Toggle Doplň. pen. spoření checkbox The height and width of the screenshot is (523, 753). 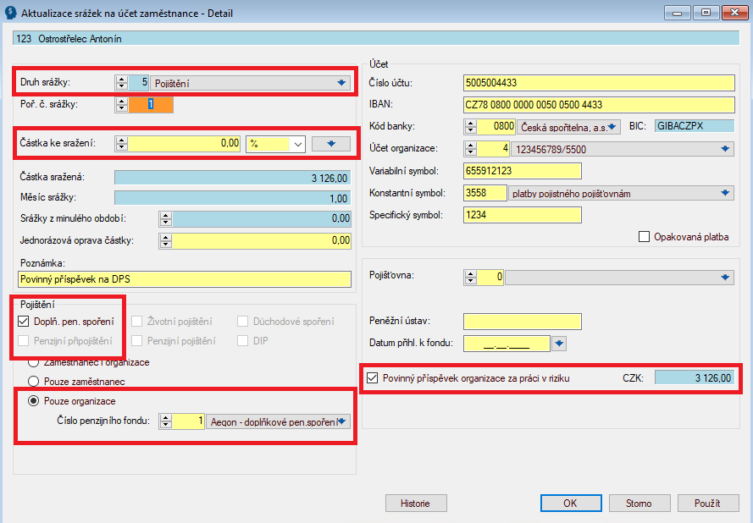tap(23, 322)
